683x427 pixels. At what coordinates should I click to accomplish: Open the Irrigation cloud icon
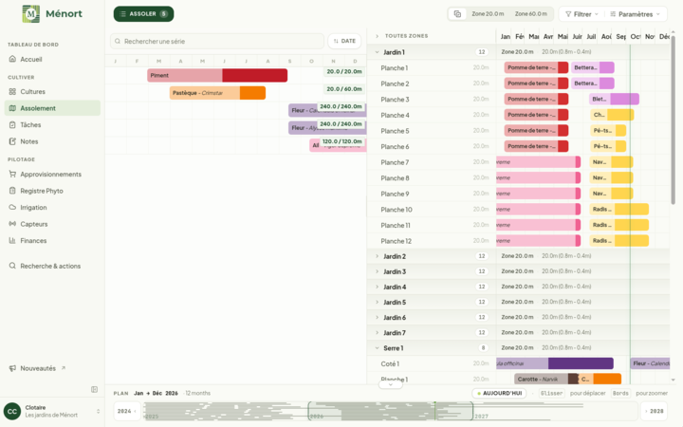[12, 207]
